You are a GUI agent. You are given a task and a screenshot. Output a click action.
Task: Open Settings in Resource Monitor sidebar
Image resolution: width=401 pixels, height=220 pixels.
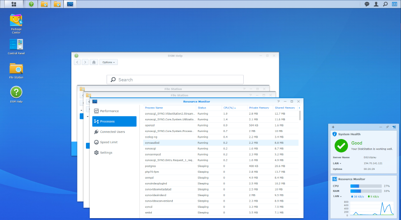(114, 153)
